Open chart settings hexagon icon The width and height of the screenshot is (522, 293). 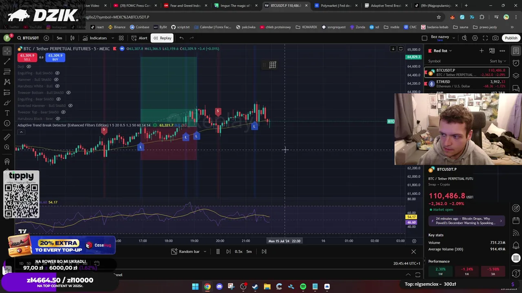pyautogui.click(x=475, y=38)
